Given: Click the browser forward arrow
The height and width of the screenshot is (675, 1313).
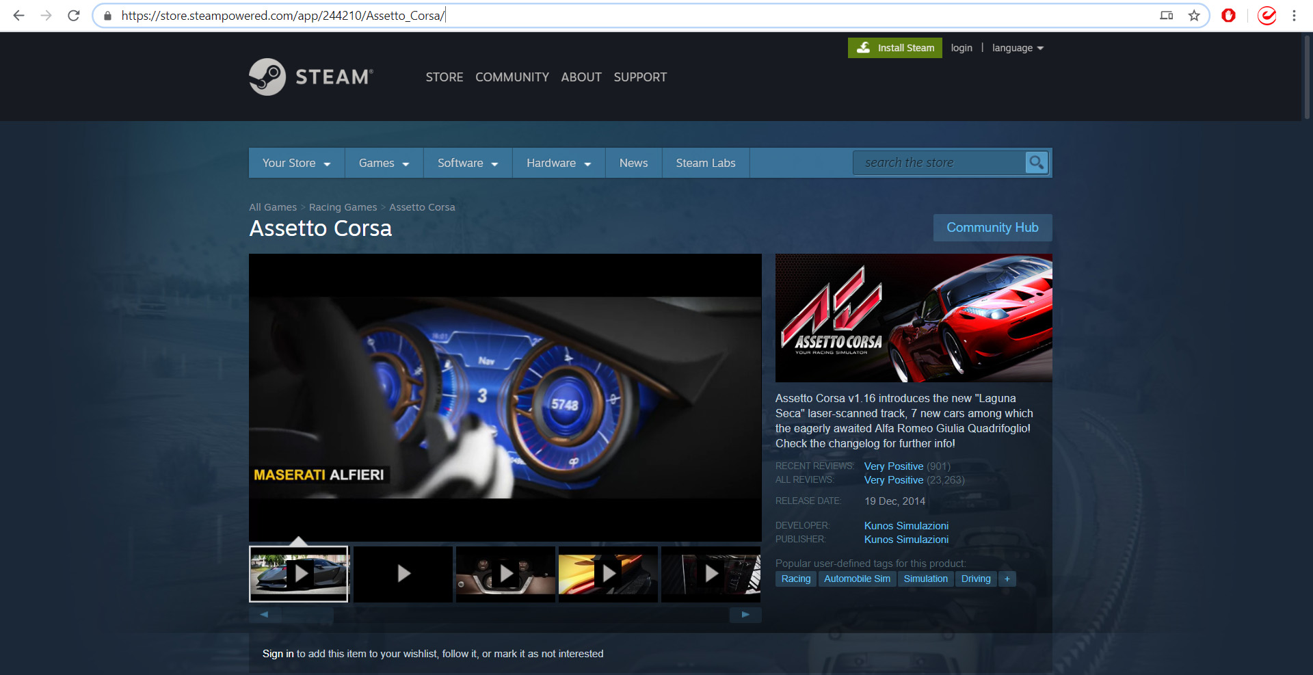Looking at the screenshot, I should pos(46,15).
